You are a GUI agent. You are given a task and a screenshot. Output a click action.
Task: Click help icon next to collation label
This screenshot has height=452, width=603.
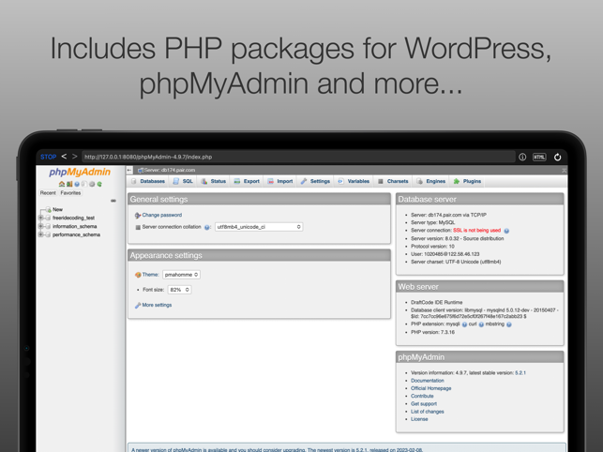click(x=207, y=227)
